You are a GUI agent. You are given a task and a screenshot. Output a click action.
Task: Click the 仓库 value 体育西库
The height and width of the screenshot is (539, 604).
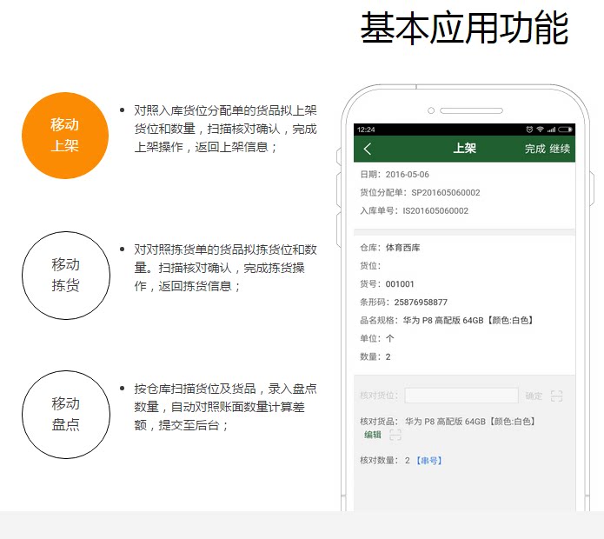[x=403, y=248]
